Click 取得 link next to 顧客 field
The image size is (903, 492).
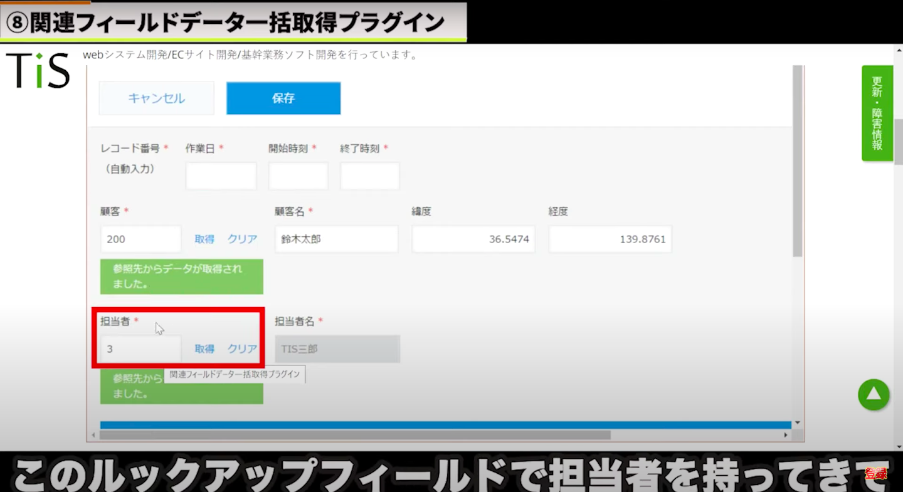[204, 239]
